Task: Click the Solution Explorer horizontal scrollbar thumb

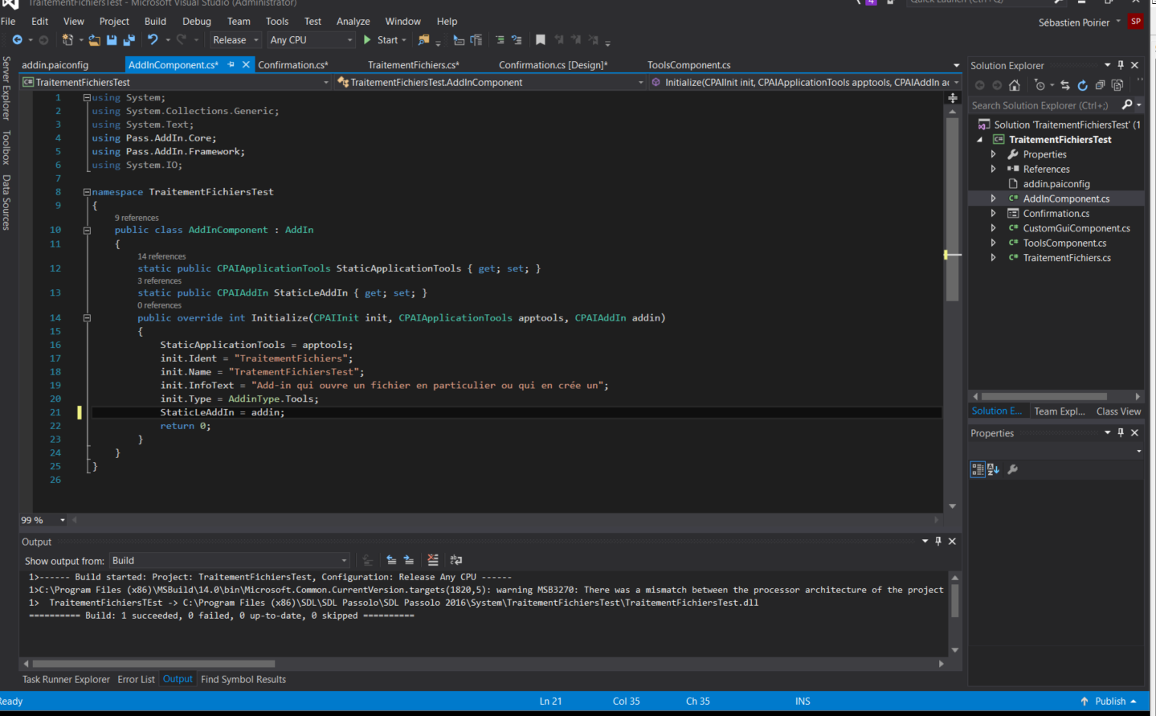Action: (x=1044, y=396)
